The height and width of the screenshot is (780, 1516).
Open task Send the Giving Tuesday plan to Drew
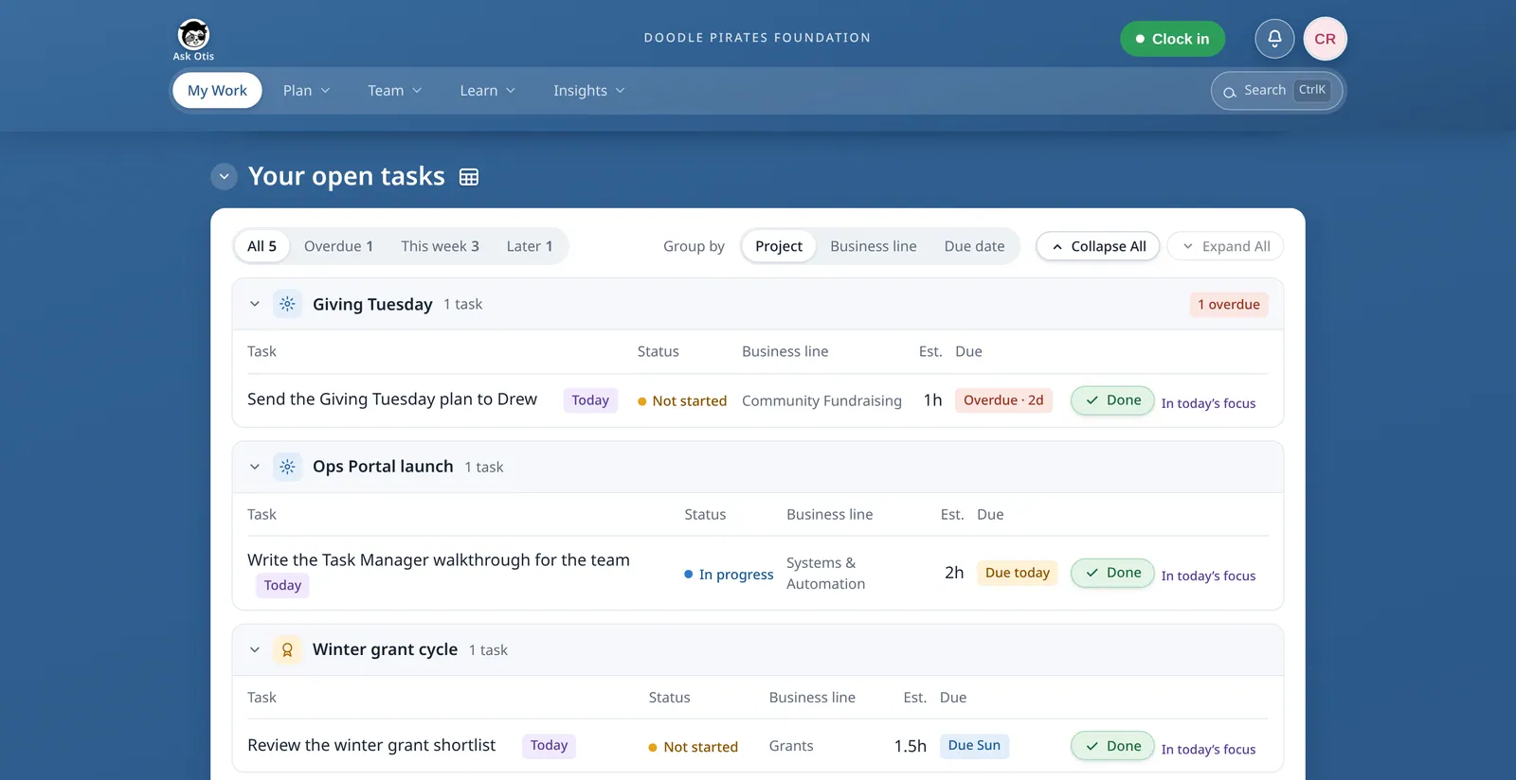pyautogui.click(x=392, y=399)
